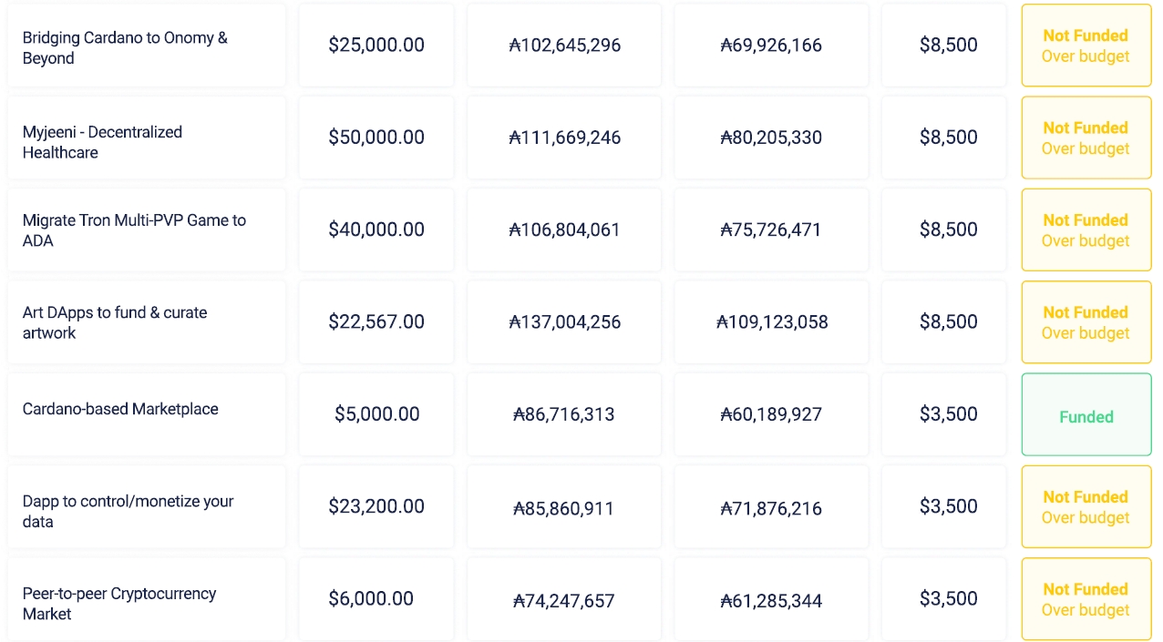Viewport: 1163px width, 642px height.
Task: Click the Cardano-based Marketplace proposal title
Action: coord(120,409)
